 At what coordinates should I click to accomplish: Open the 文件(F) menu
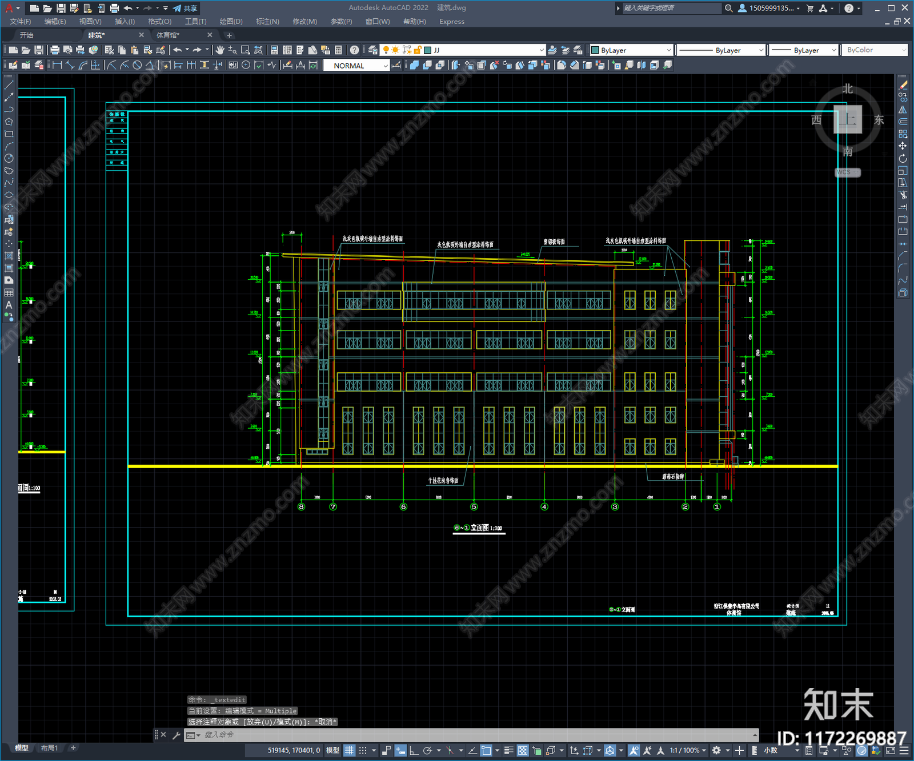point(21,22)
